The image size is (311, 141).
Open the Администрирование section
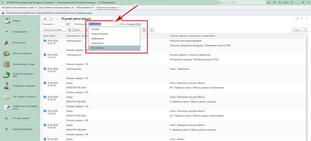pyautogui.click(x=22, y=129)
